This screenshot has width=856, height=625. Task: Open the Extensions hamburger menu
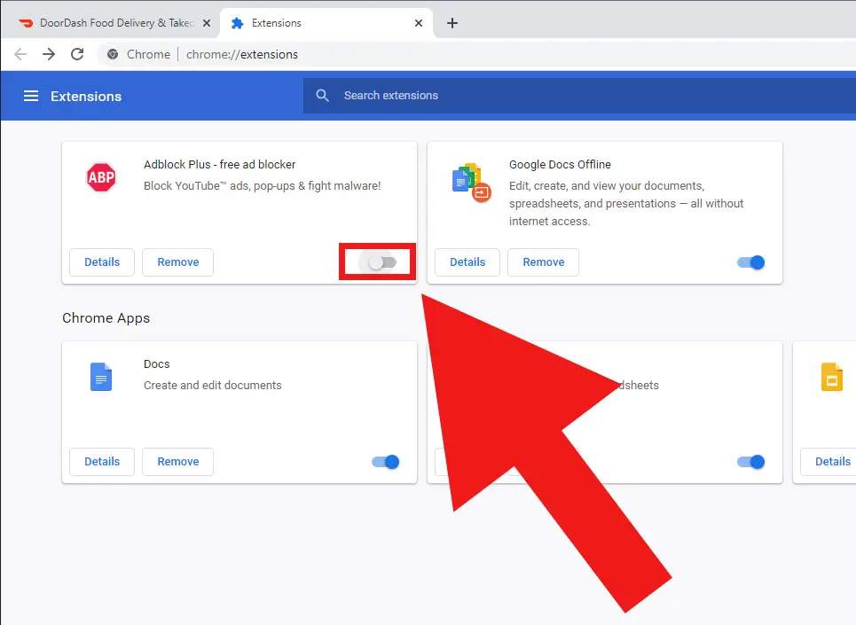coord(31,96)
